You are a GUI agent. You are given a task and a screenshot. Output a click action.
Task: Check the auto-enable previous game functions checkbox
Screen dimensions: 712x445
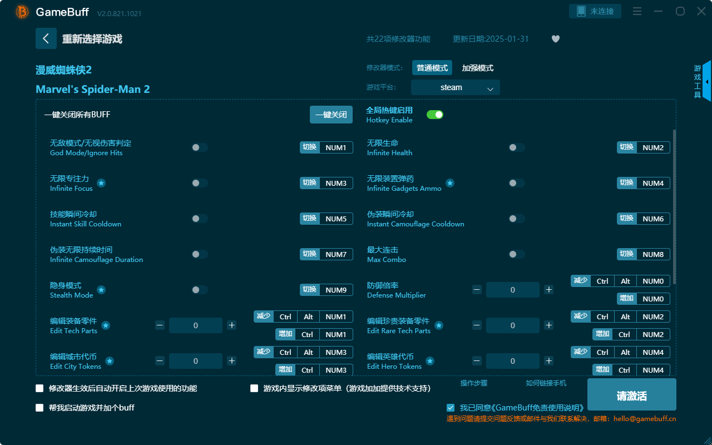coord(39,388)
